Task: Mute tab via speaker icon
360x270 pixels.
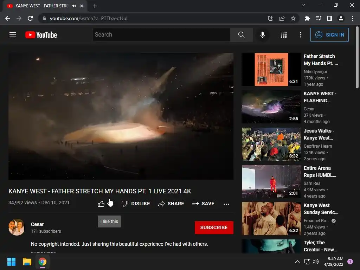Action: point(74,6)
